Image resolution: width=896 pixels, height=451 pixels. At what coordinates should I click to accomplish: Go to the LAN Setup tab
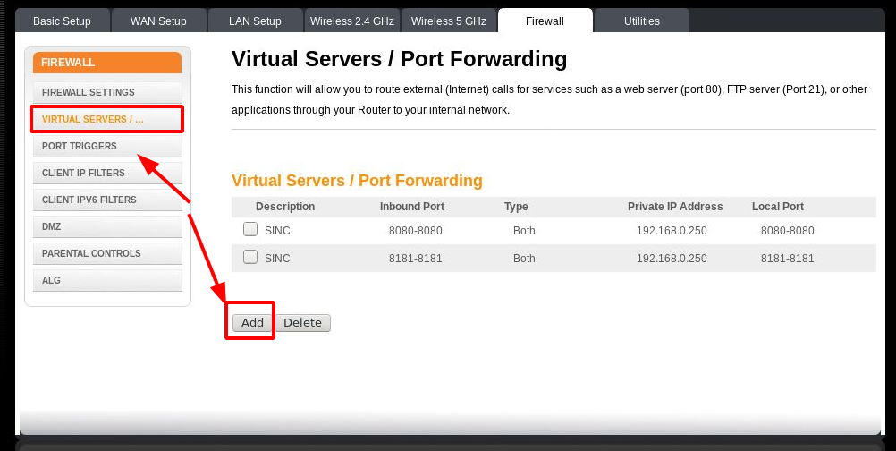click(255, 21)
